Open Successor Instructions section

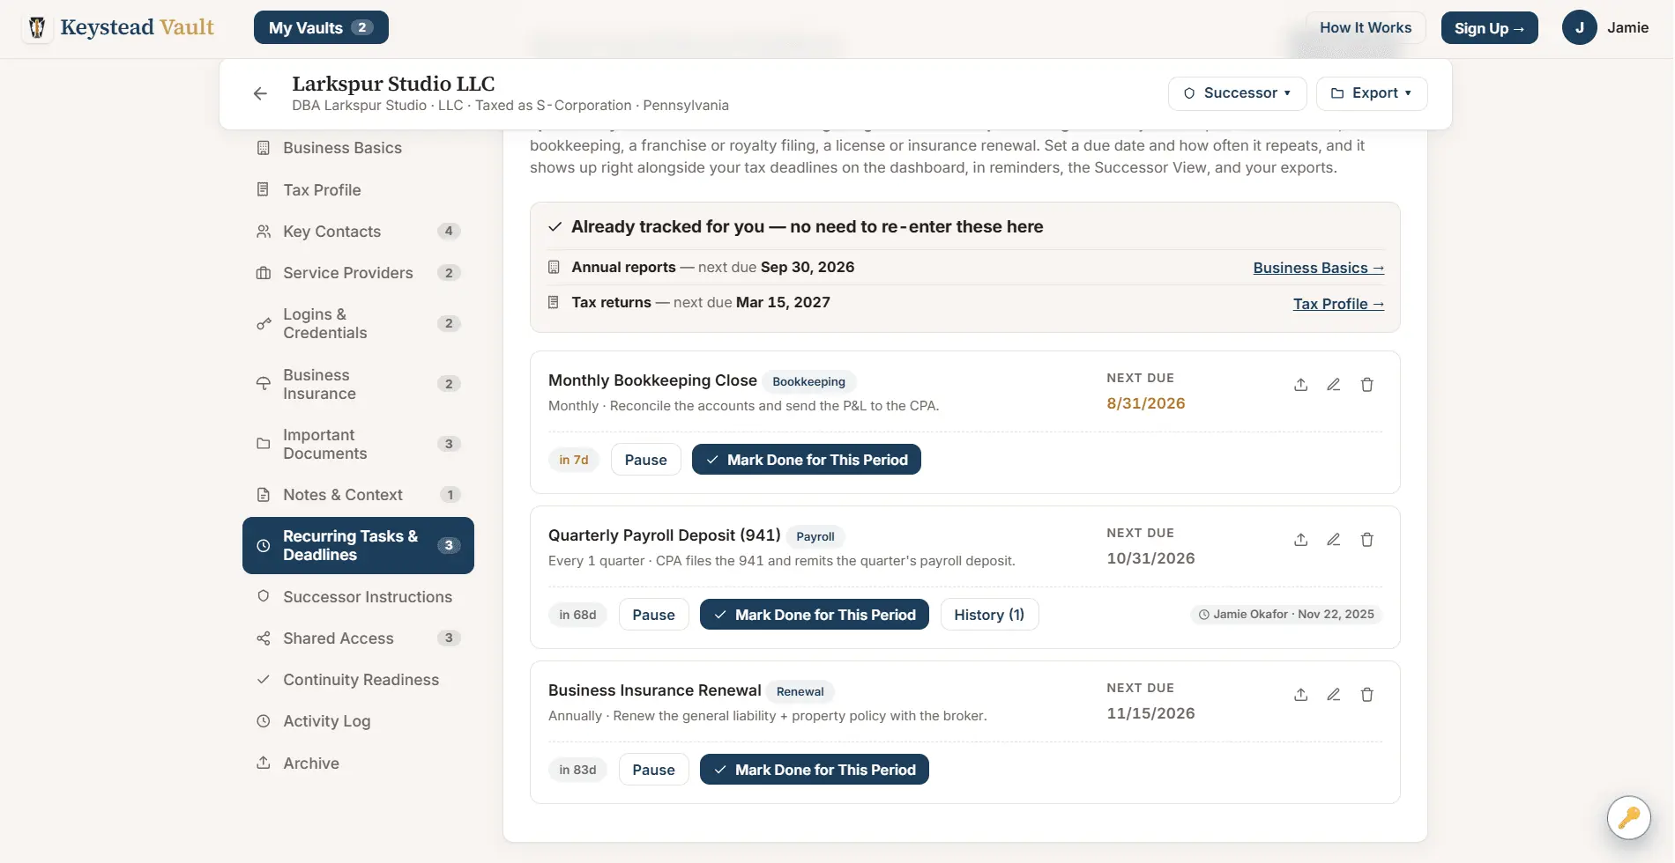click(x=358, y=597)
